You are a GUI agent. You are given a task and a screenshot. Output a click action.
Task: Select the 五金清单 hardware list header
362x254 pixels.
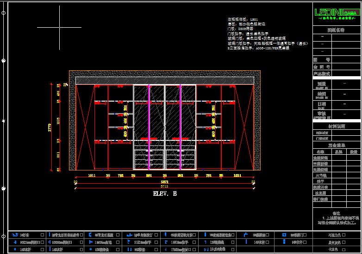pyautogui.click(x=336, y=145)
